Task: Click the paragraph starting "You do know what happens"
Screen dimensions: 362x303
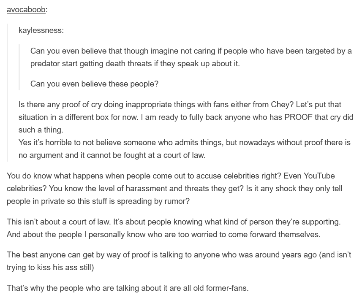Action: click(x=174, y=188)
